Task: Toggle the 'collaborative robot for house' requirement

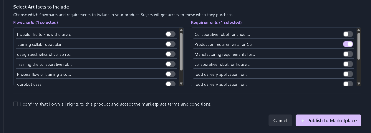Action: pyautogui.click(x=348, y=64)
